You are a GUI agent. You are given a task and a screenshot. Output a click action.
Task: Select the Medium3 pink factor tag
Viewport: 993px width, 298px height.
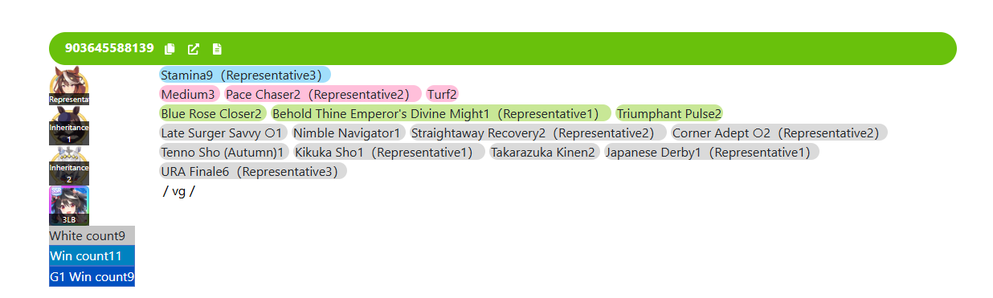click(x=189, y=94)
